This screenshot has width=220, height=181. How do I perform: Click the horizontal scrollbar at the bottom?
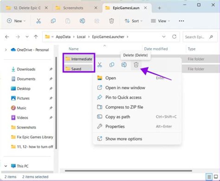click(128, 171)
